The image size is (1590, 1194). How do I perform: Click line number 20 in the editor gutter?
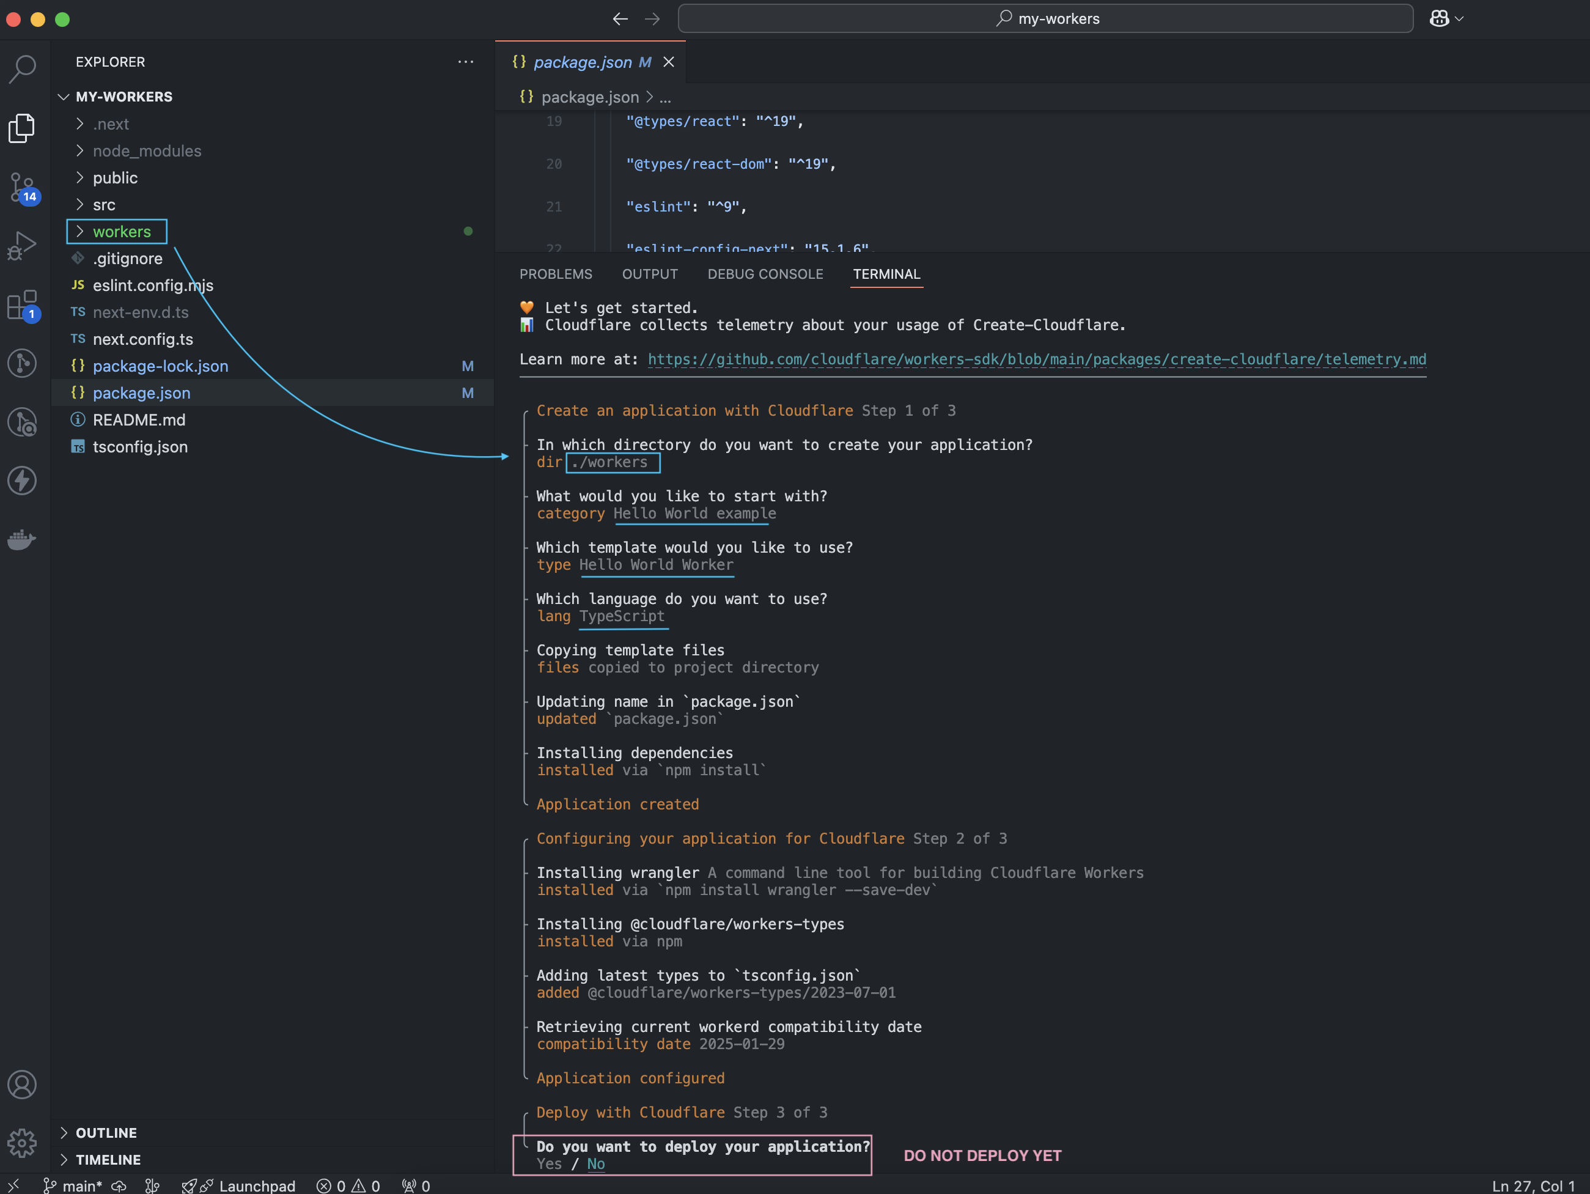coord(553,164)
